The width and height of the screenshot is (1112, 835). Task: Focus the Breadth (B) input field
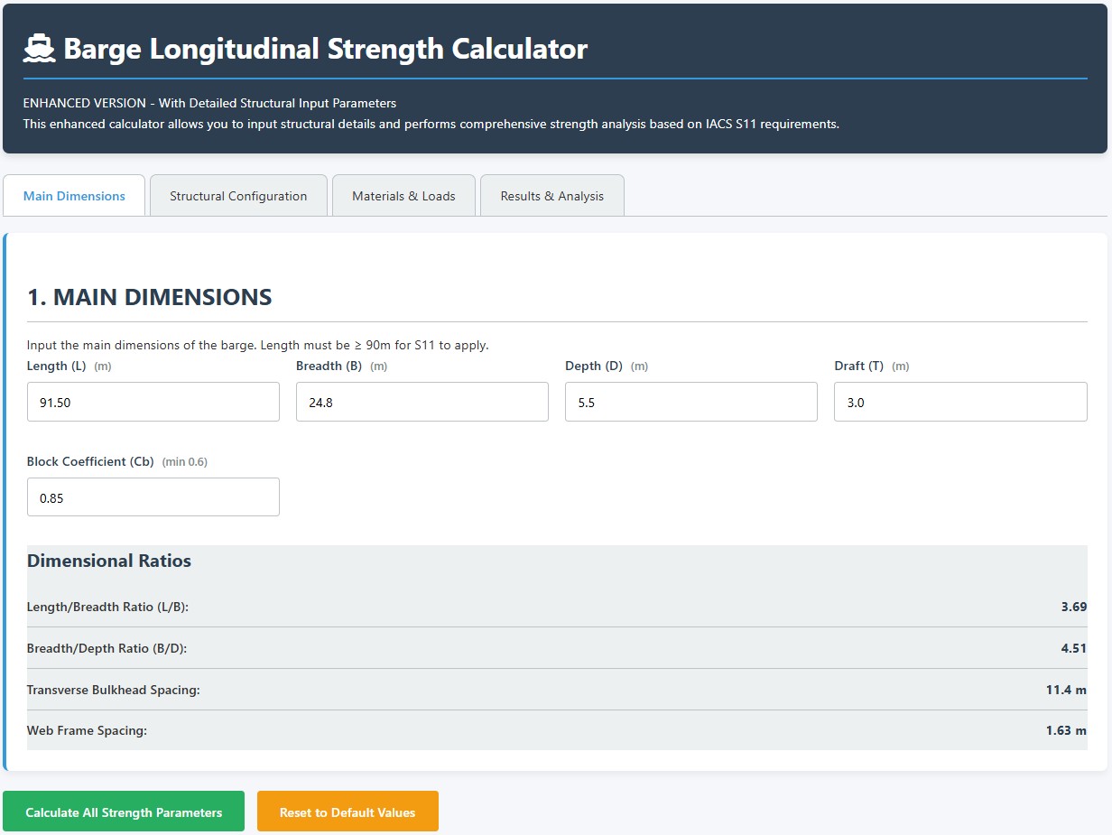pos(422,402)
